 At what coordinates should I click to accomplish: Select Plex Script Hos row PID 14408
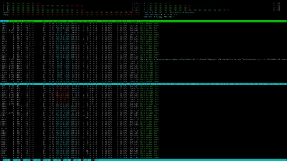144,104
